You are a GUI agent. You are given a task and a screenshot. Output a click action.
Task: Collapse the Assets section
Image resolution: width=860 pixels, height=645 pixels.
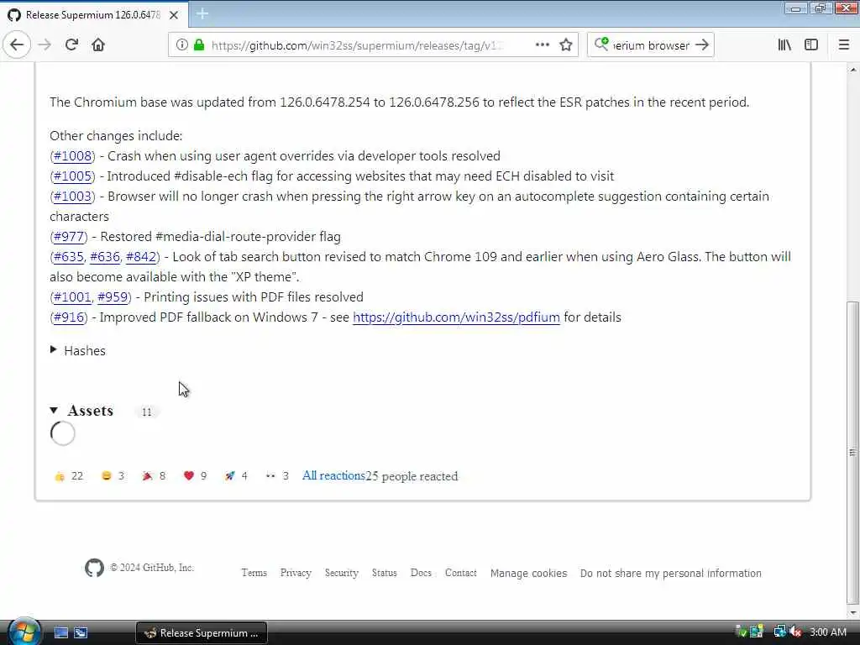[x=54, y=410]
